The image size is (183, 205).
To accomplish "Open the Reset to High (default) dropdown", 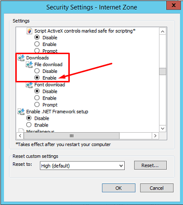I will coord(82,166).
